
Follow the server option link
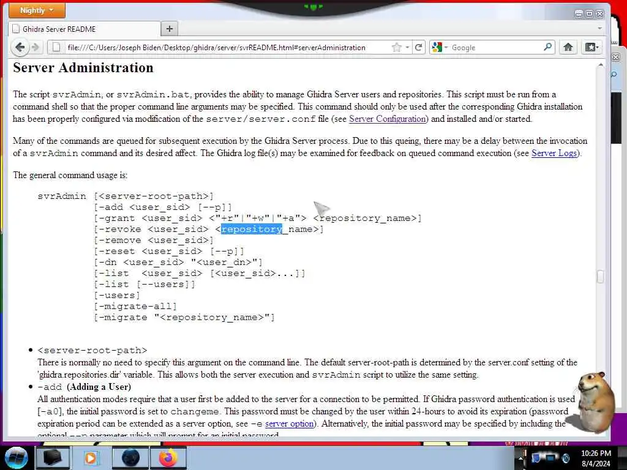click(x=289, y=423)
